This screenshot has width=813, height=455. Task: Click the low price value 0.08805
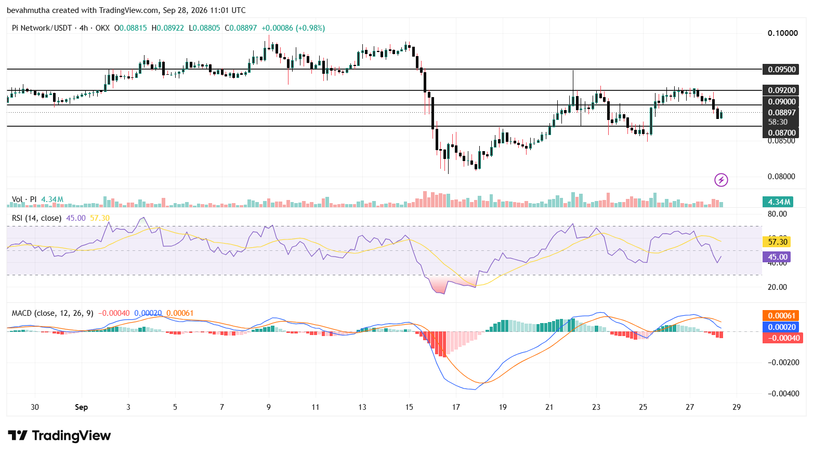click(x=206, y=28)
